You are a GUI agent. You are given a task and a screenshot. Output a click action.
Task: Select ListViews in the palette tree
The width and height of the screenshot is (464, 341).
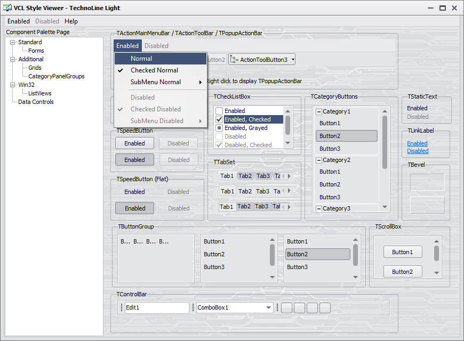[x=39, y=93]
